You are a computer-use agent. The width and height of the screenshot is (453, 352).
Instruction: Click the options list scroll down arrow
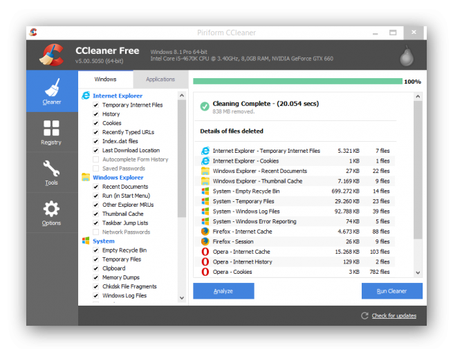coord(182,297)
